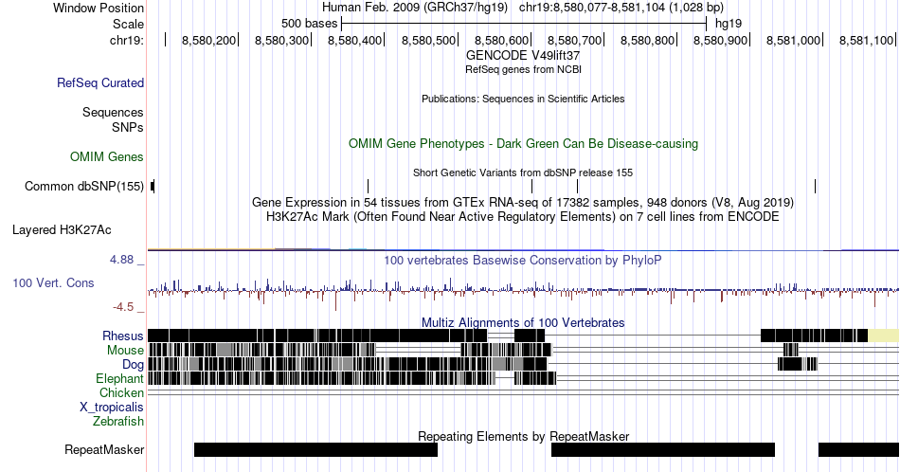
Task: Click the Mouse species label
Action: pos(125,351)
